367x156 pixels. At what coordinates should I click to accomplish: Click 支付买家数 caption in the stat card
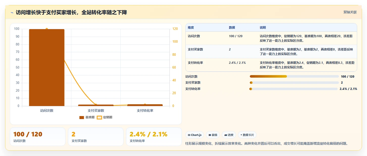(x=79, y=141)
